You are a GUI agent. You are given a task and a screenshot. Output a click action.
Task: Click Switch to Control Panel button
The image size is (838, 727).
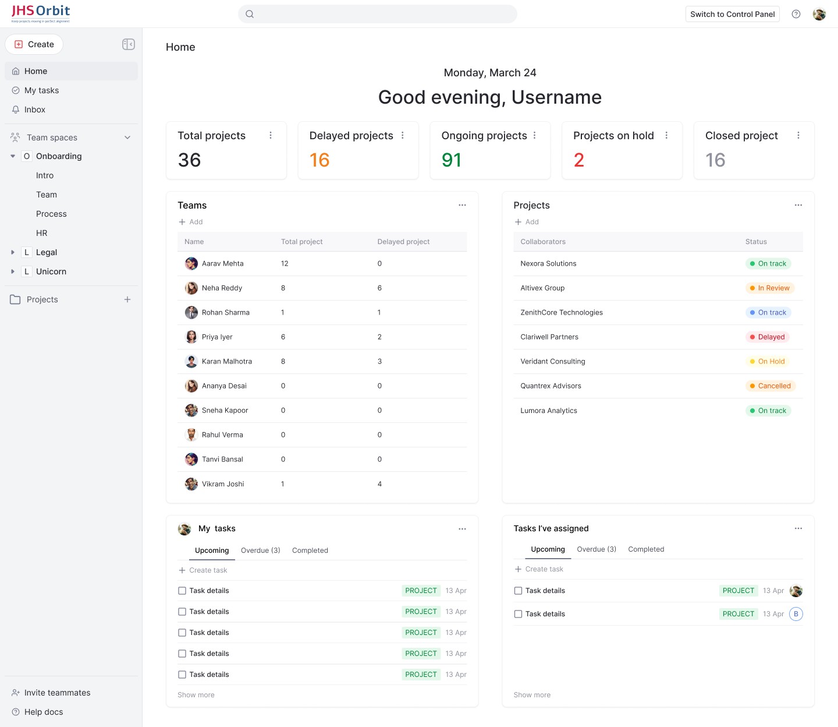point(733,14)
